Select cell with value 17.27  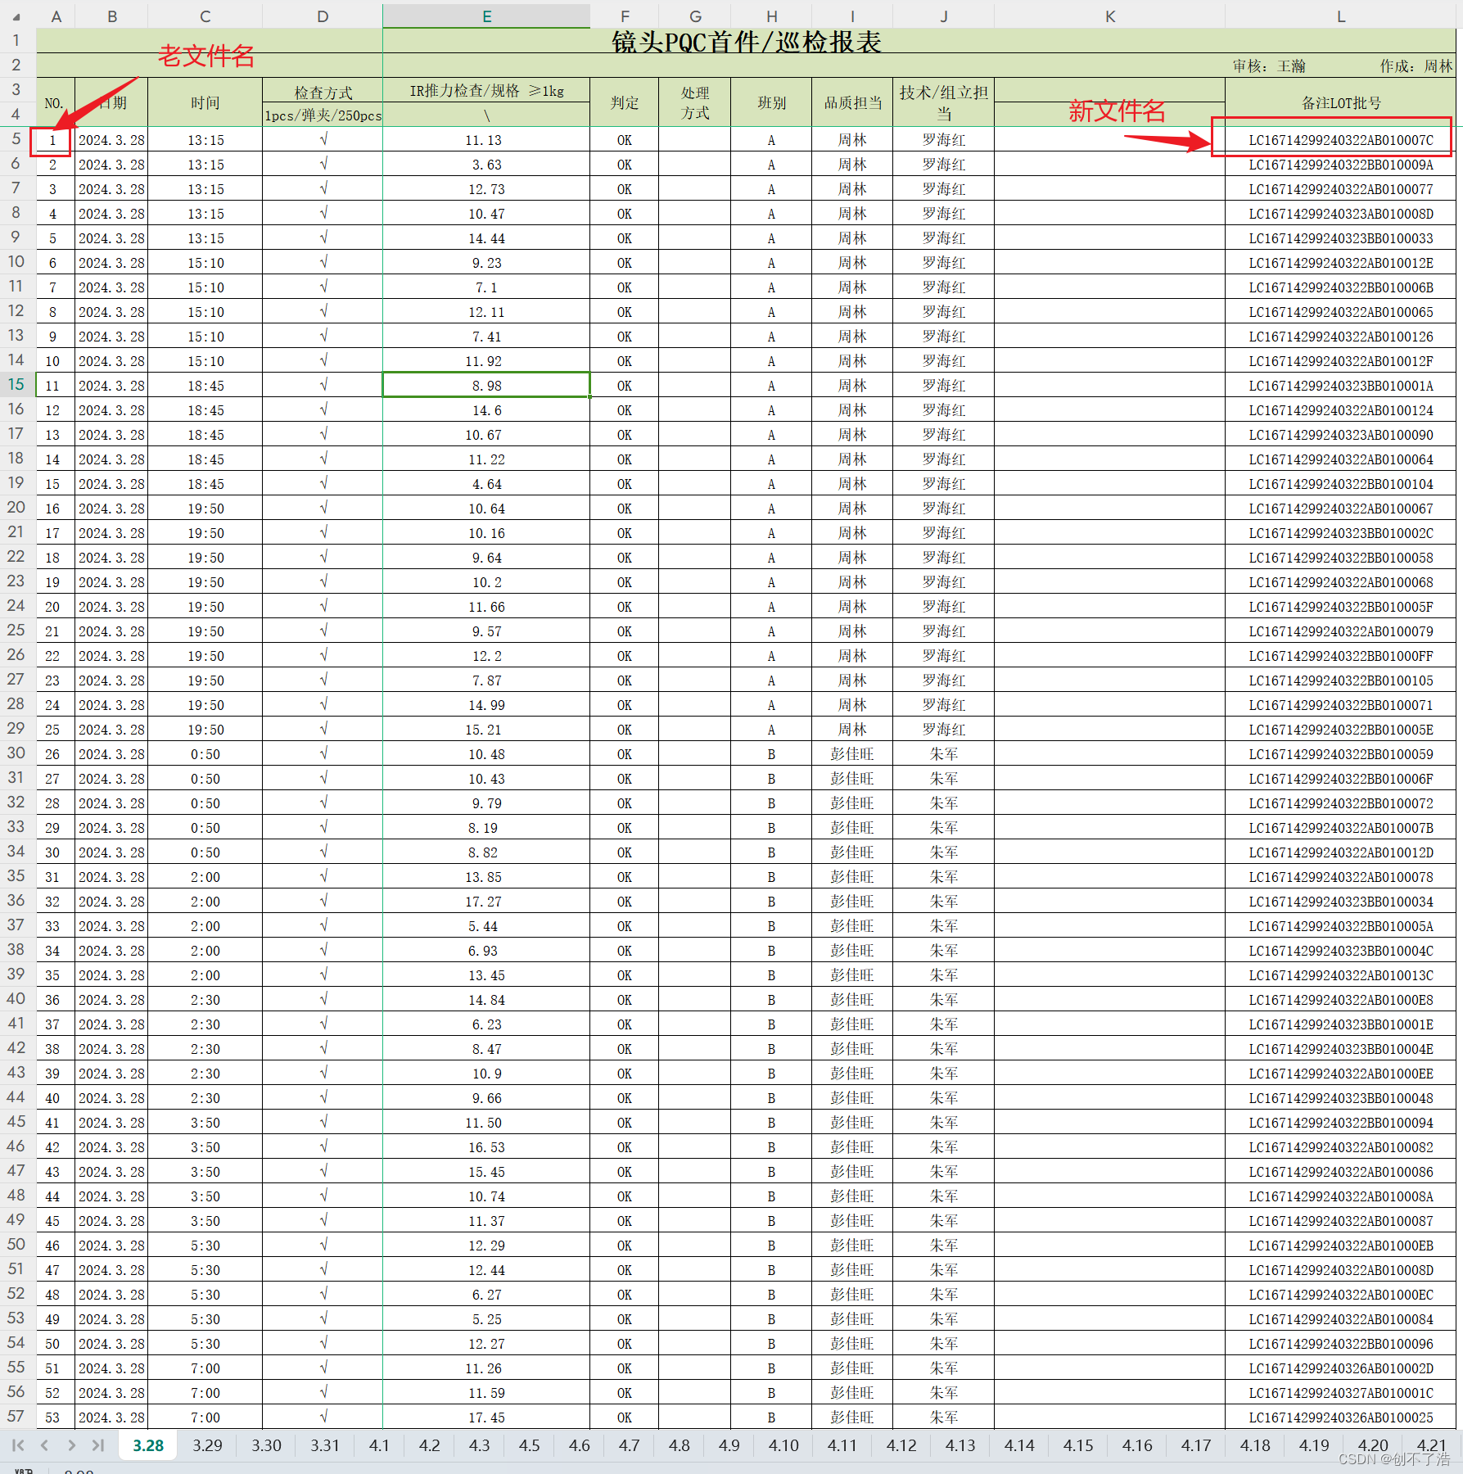tap(486, 901)
